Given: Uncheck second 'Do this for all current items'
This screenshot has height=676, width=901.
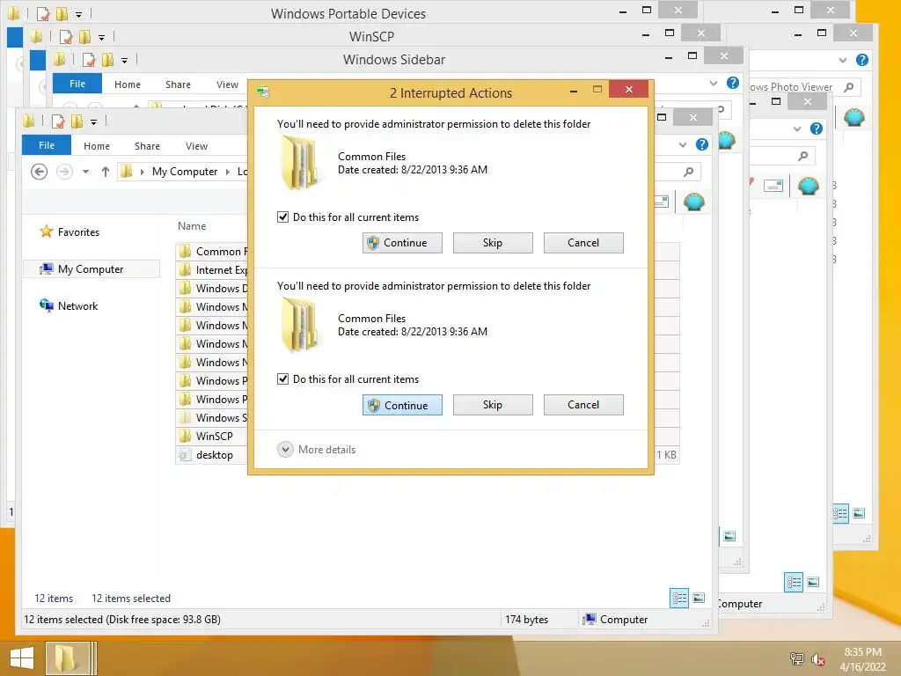Looking at the screenshot, I should (282, 378).
